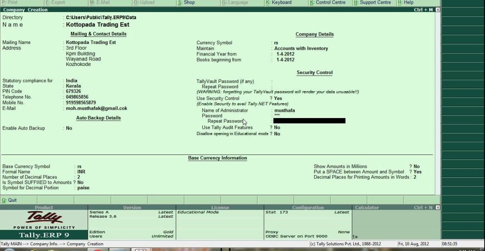Close the Calculator panel with X
The image size is (485, 251).
coord(438,208)
